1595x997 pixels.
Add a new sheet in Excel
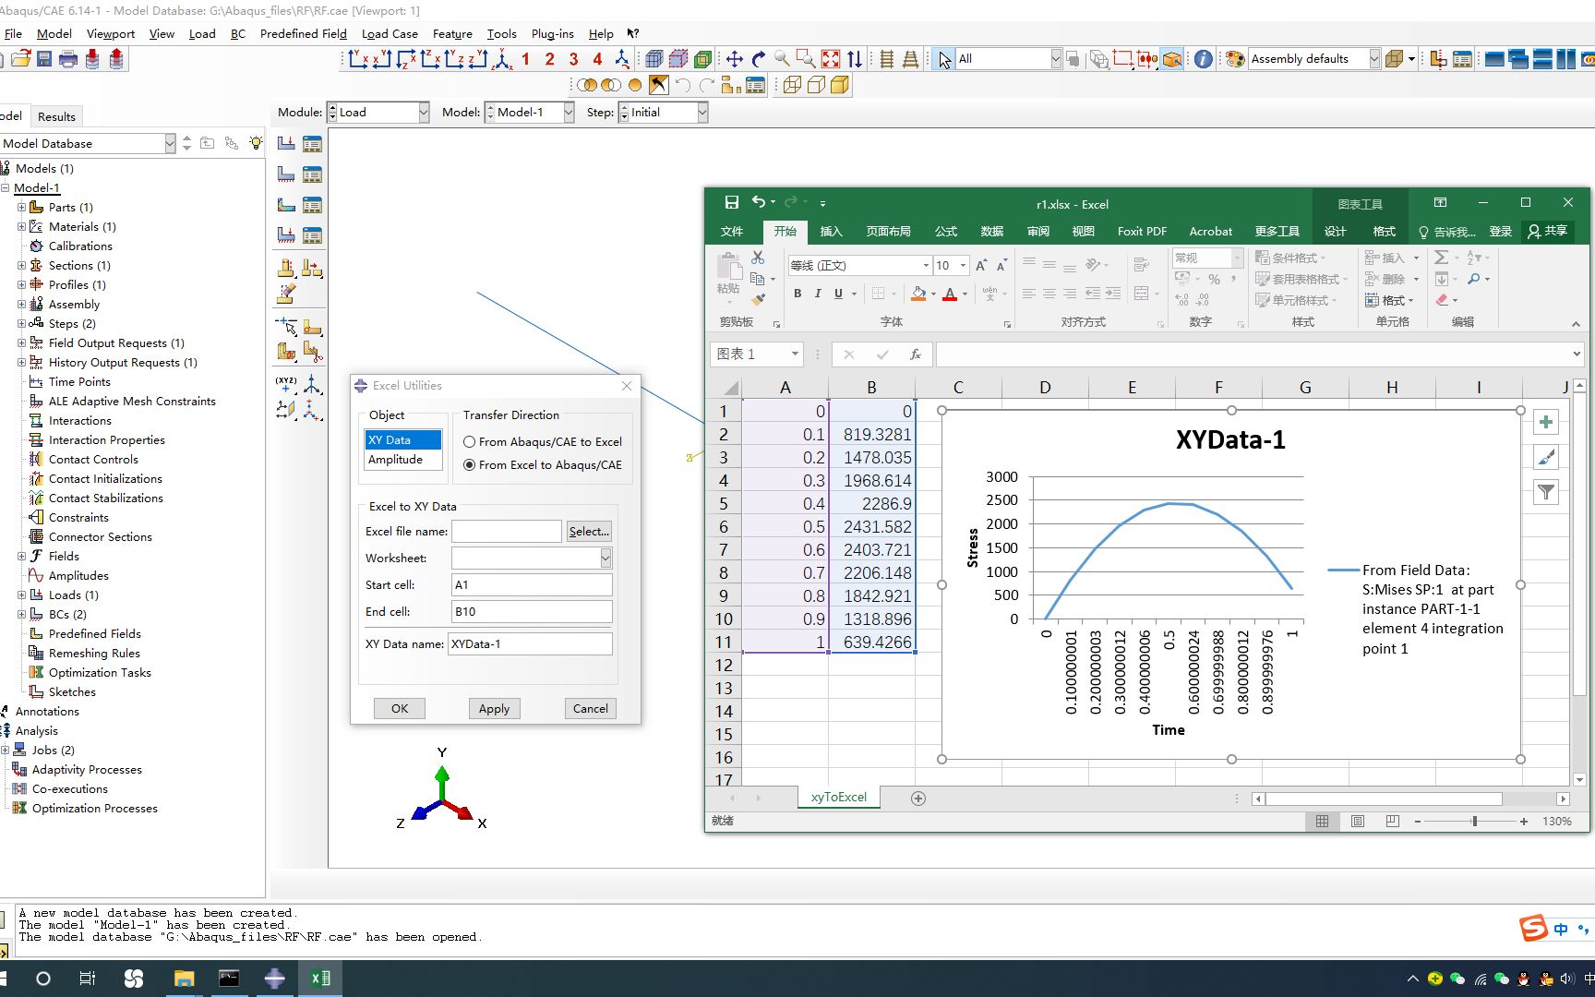click(x=917, y=799)
